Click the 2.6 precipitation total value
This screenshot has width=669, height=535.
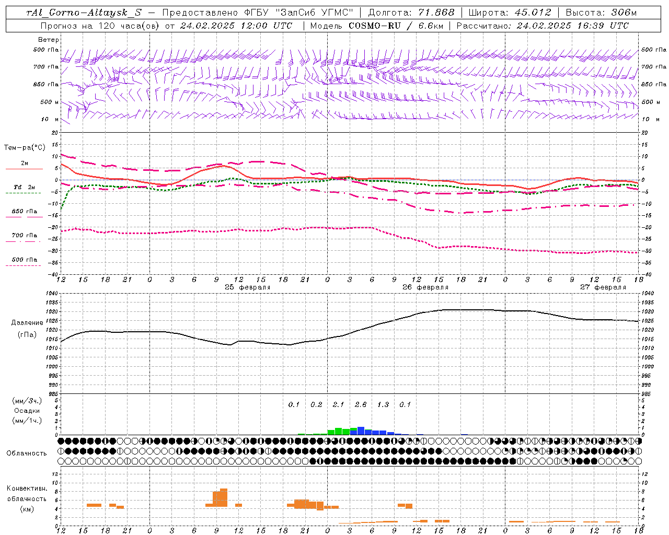click(361, 404)
